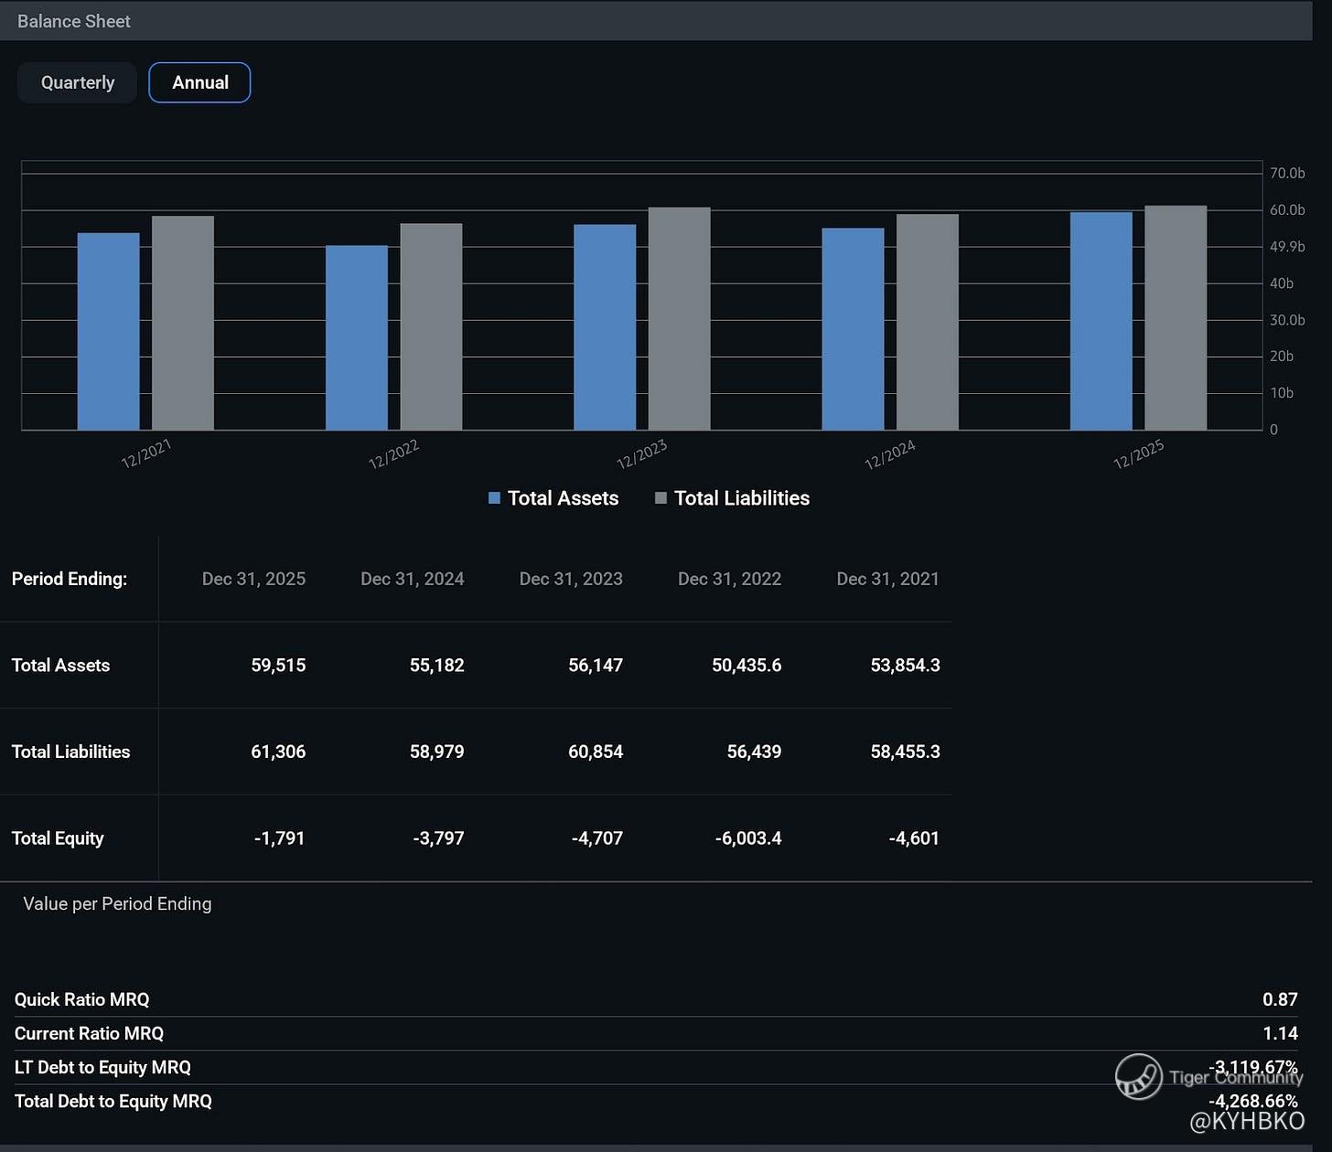
Task: Click the 12/2024 Total Assets bar
Action: pos(854,329)
